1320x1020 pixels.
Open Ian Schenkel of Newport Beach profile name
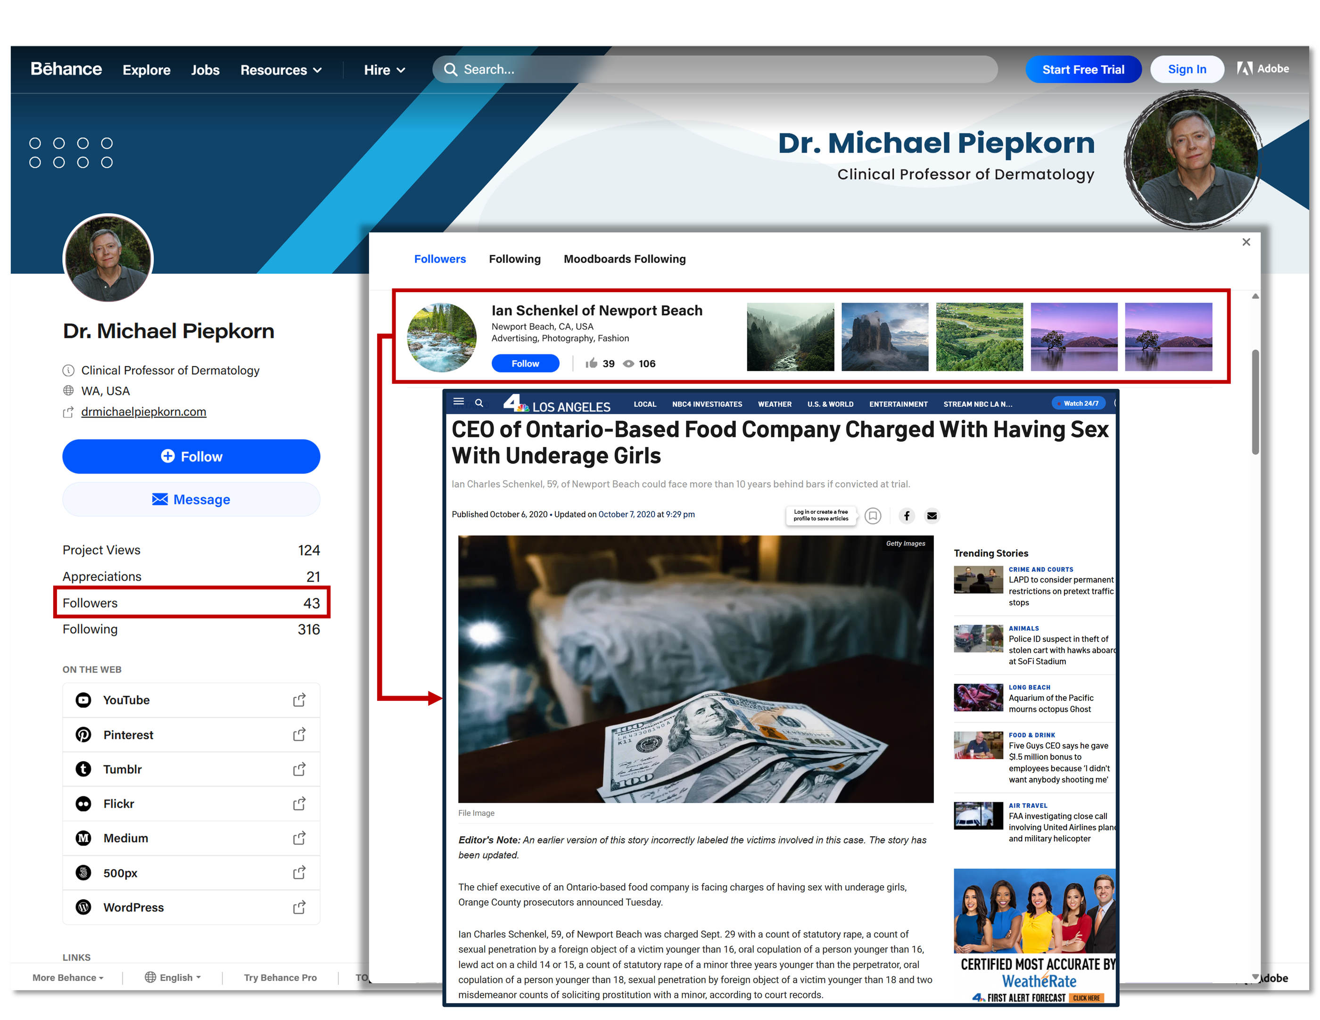pos(597,311)
